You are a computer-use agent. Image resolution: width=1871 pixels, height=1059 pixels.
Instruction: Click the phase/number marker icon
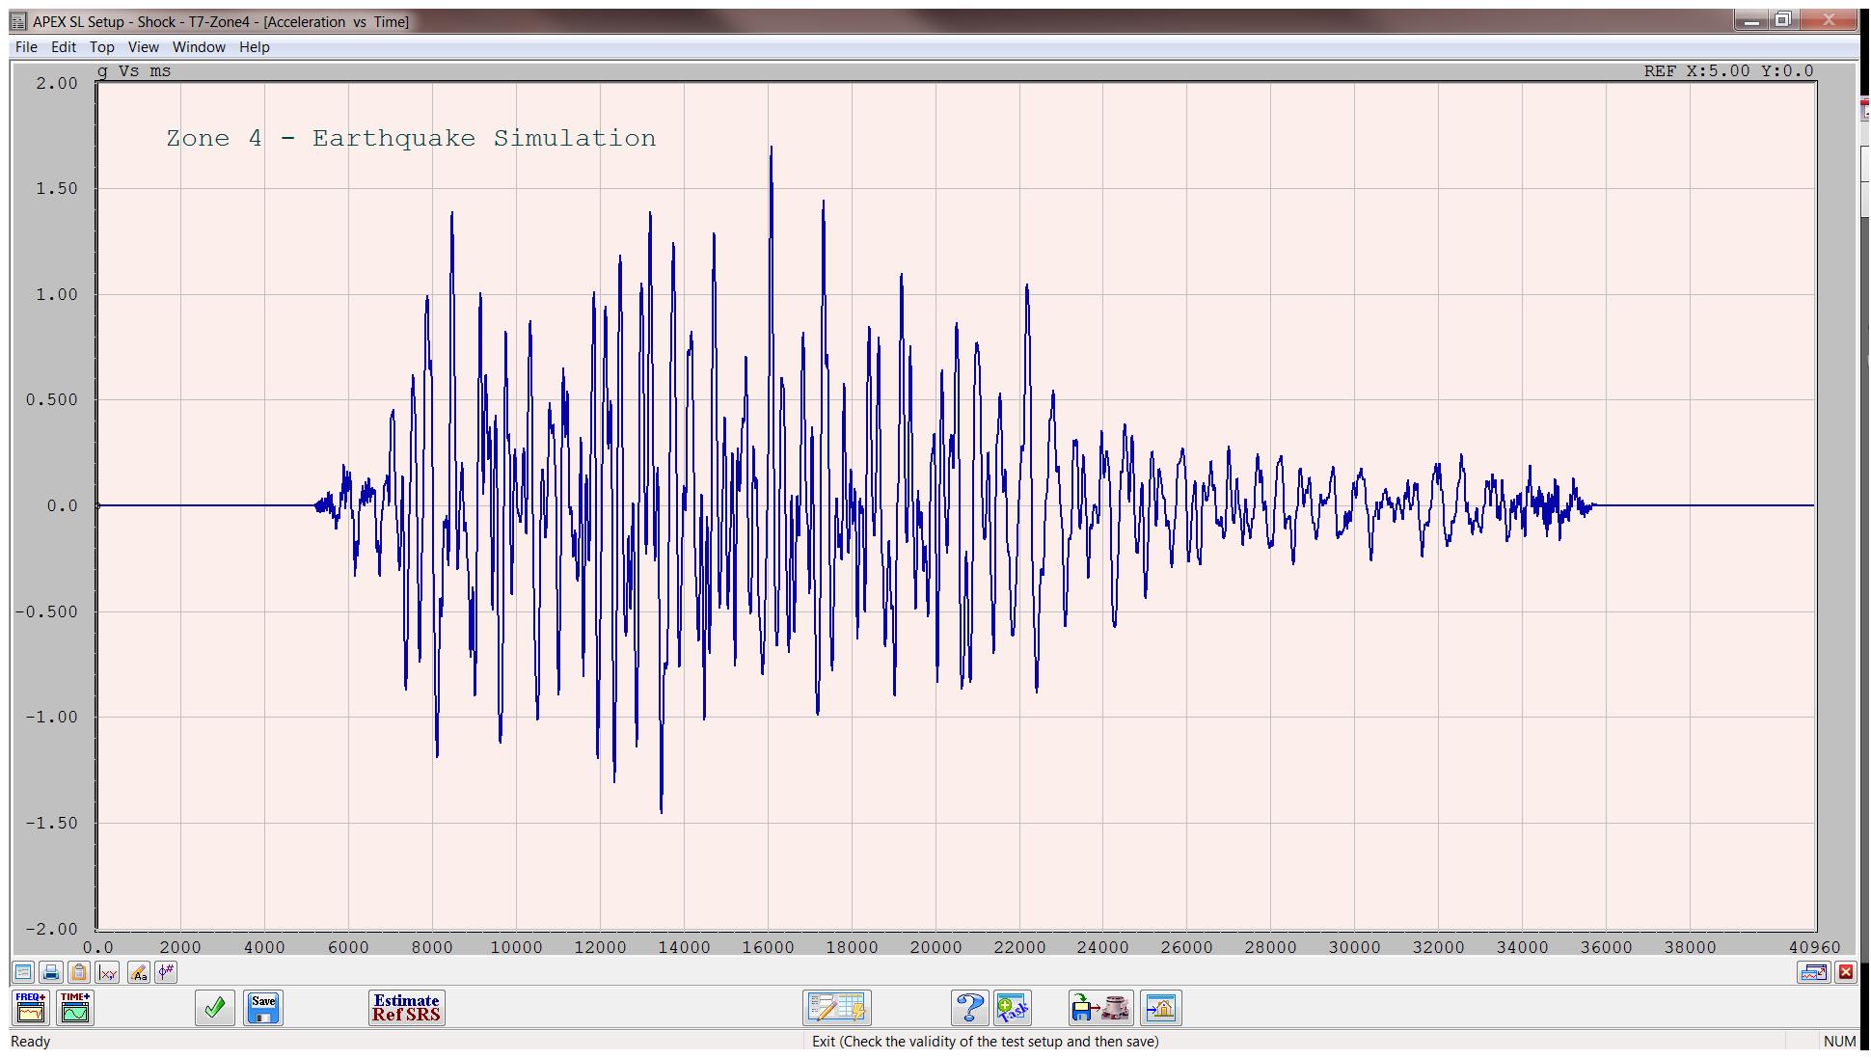click(x=166, y=972)
